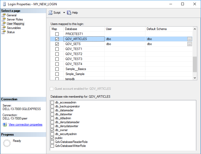The image size is (201, 154).
Task: Click the database list scrollbar thumb
Action: 195,64
